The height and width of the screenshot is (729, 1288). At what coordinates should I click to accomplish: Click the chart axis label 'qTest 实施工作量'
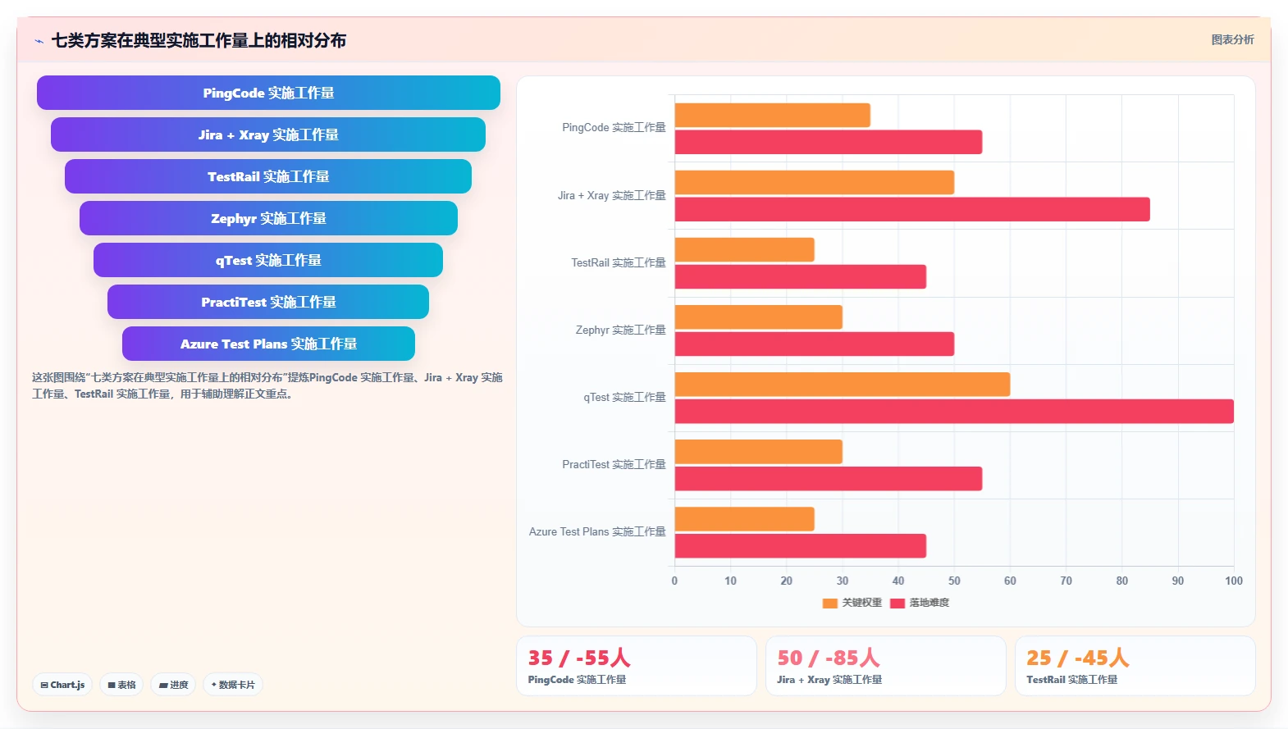[x=625, y=397]
